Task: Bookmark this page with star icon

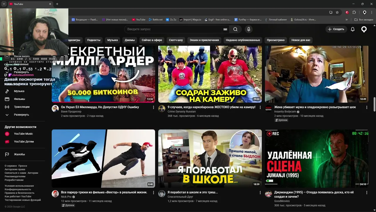Action: [337, 12]
